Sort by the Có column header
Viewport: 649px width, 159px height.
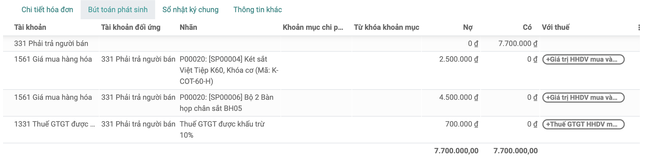pyautogui.click(x=527, y=27)
